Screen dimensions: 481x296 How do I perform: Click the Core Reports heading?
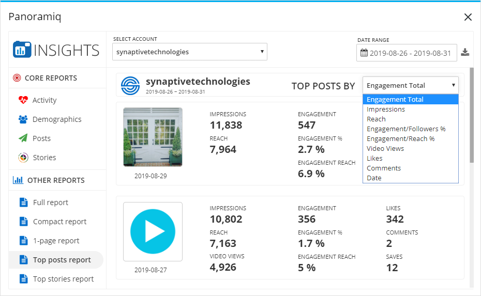[51, 78]
